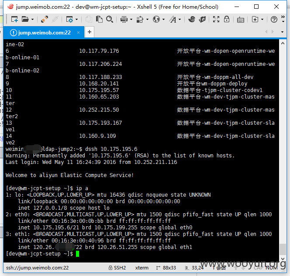Click IP address 10.160.65.203
The height and width of the screenshot is (276, 290).
tap(99, 97)
